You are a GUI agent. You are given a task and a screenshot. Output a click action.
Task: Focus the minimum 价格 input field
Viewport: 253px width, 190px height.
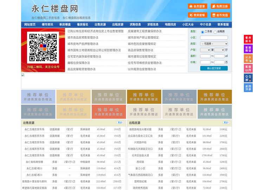click(x=205, y=62)
